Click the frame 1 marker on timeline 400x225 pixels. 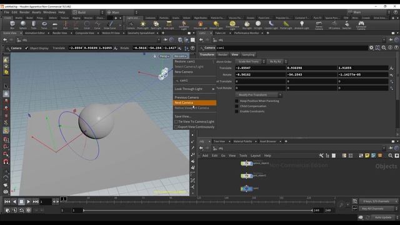pyautogui.click(x=63, y=199)
